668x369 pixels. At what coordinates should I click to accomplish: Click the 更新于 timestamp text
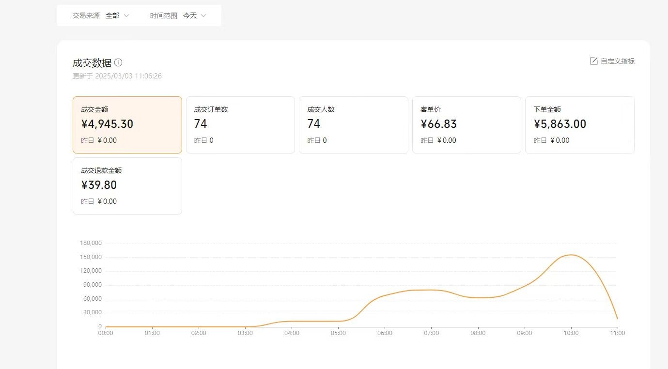click(117, 76)
